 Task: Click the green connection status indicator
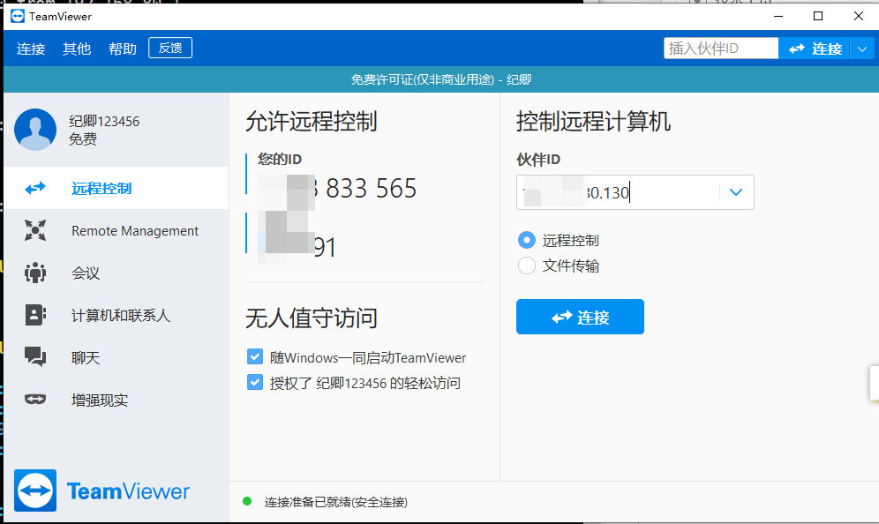246,501
